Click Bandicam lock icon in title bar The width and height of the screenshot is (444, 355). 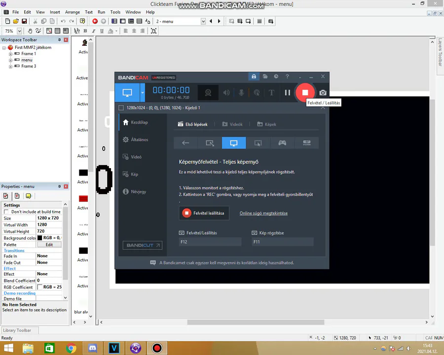(254, 76)
